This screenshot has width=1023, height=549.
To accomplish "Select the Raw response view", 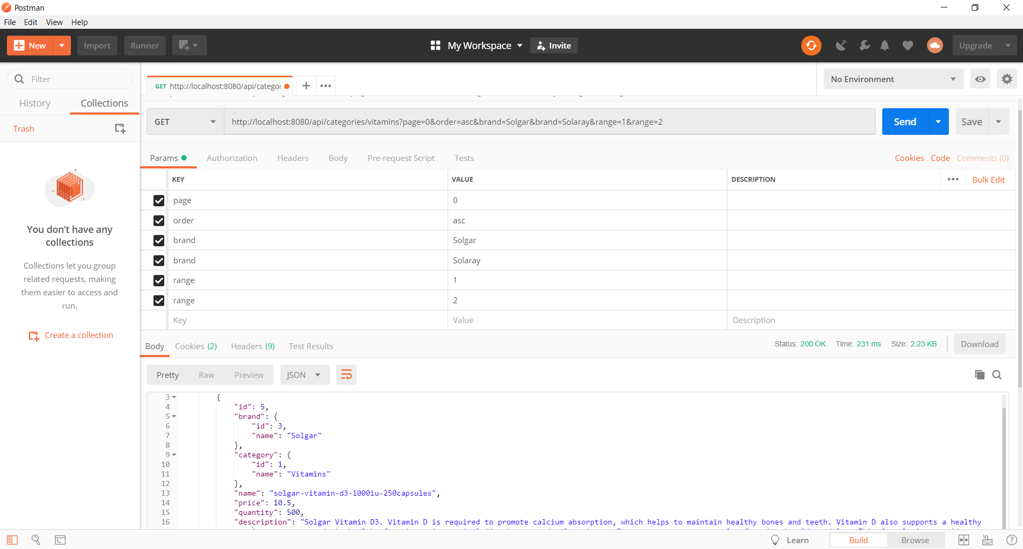I will (206, 375).
